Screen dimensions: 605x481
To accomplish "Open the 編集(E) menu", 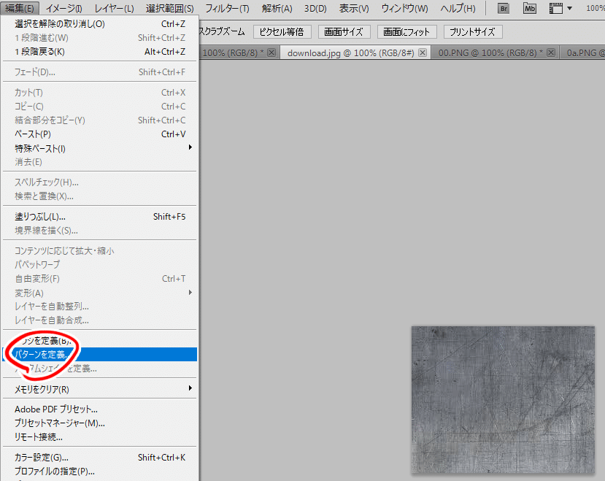I will (19, 9).
